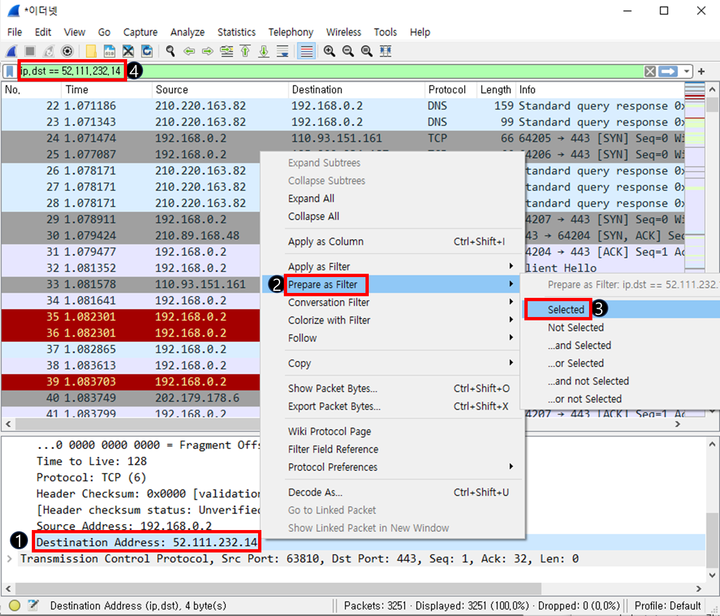Click the Profile: Default status entry
The image size is (720, 616).
(x=667, y=606)
